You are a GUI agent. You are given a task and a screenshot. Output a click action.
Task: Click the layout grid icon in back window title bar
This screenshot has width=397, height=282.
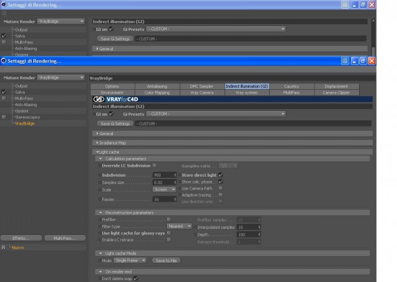345,4
